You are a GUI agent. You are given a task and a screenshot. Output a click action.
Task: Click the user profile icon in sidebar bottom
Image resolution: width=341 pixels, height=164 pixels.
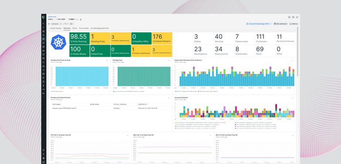[x=43, y=154]
